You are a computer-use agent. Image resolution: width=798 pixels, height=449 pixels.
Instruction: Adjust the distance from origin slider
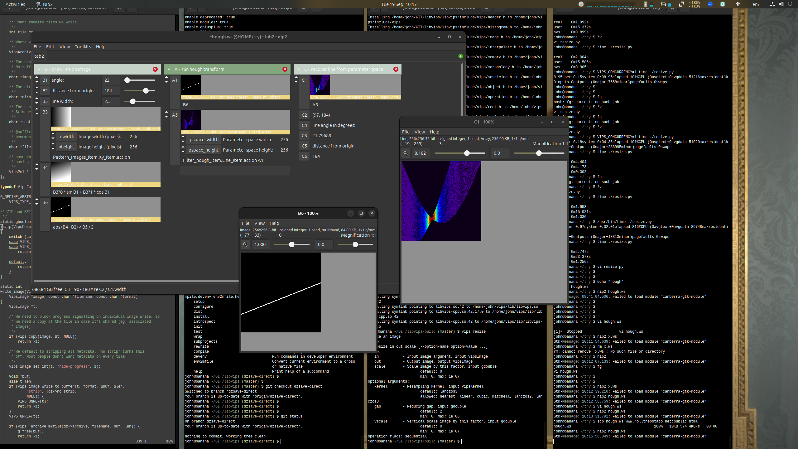coord(146,91)
